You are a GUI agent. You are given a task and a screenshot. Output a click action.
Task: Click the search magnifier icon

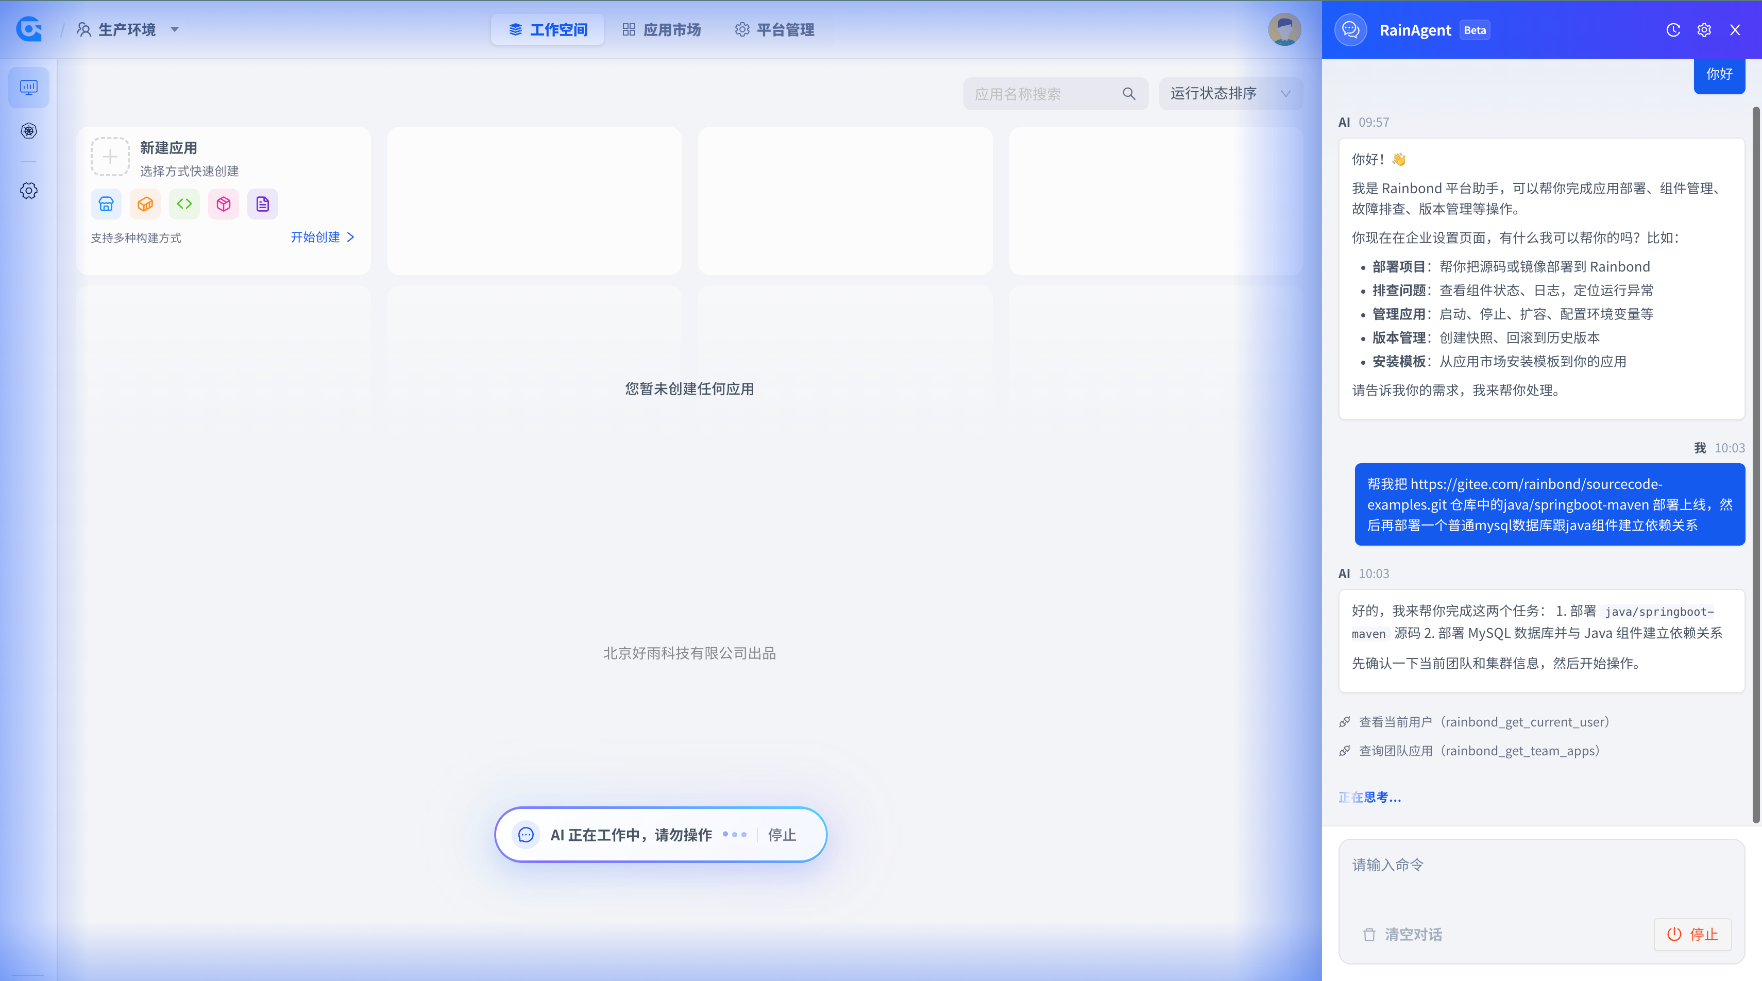coord(1129,94)
